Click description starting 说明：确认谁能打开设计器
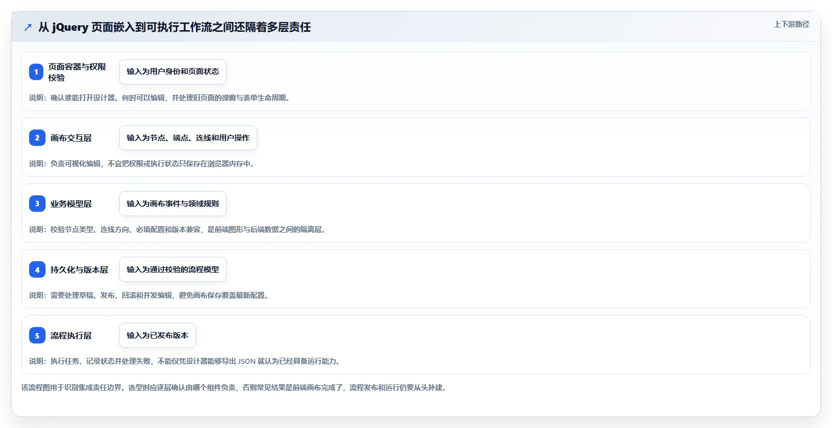This screenshot has height=428, width=832. [159, 98]
